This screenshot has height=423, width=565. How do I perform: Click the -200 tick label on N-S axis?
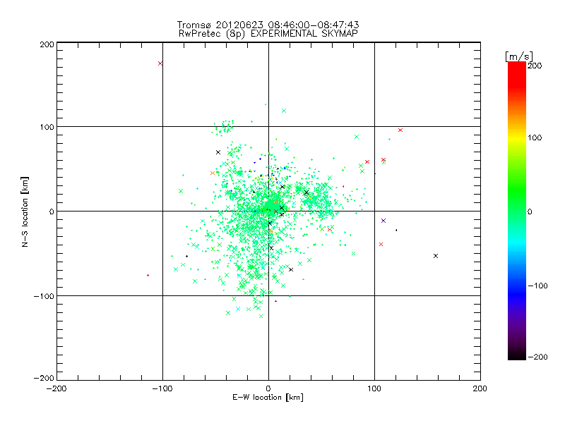[x=44, y=378]
